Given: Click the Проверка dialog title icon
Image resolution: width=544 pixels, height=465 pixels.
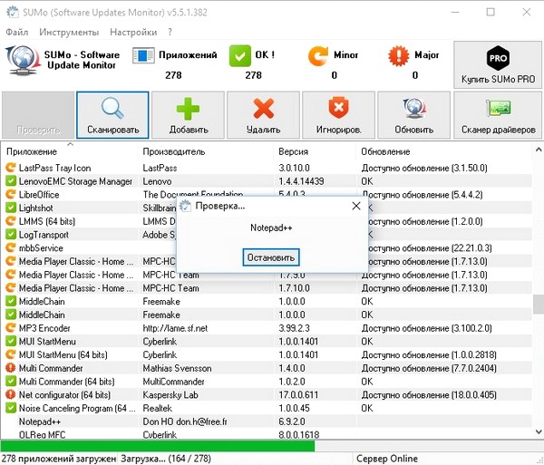Looking at the screenshot, I should pos(186,206).
